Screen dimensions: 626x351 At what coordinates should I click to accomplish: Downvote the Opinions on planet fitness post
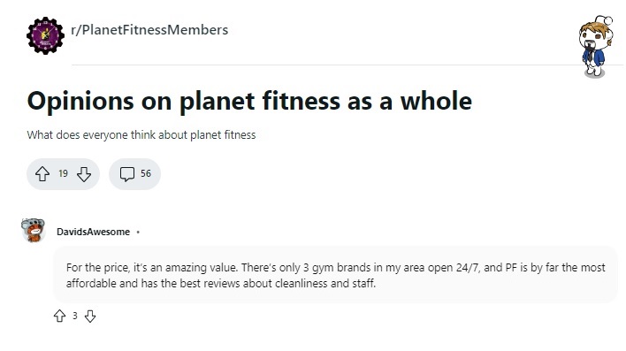click(84, 174)
